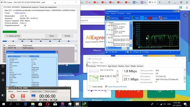Open the call Journal icon in modem
The image size is (190, 107).
tap(161, 18)
